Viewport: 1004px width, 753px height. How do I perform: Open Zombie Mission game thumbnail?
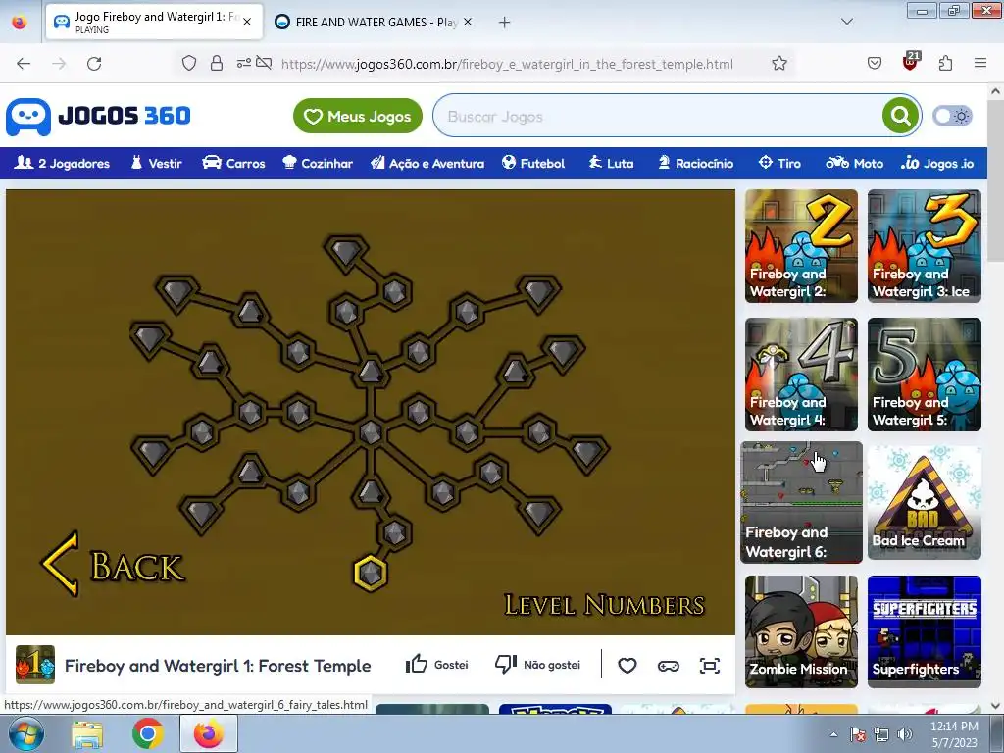(x=801, y=632)
